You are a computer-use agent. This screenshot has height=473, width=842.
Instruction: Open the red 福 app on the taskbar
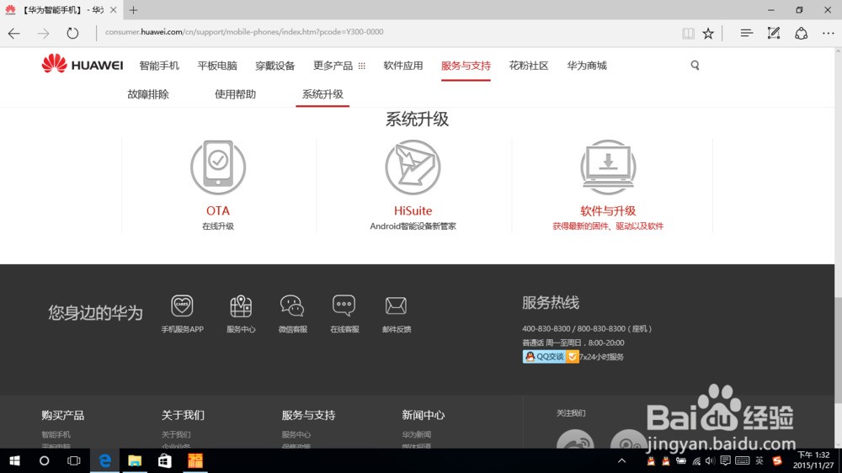195,460
